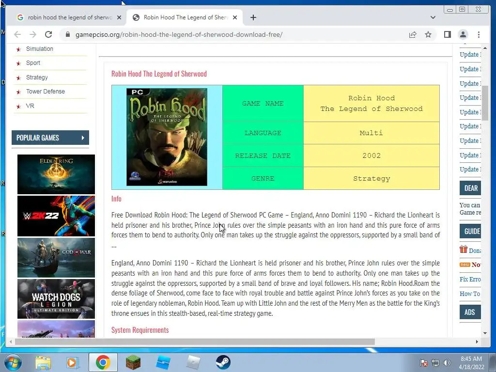Open the browser side panel
Screen dimensions: 496x372
click(x=447, y=34)
